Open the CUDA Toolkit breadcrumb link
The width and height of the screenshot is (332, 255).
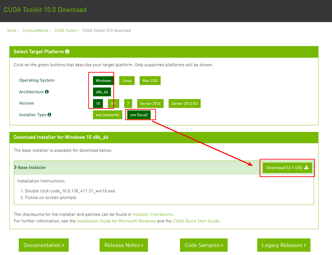(x=65, y=30)
